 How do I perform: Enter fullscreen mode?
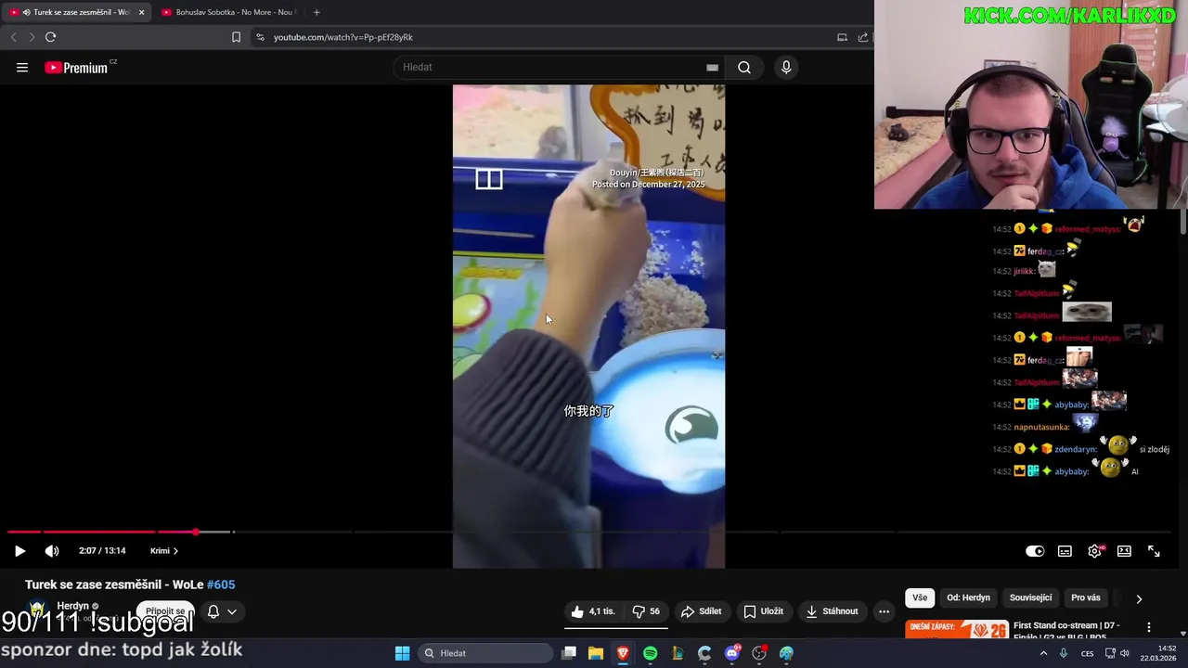[x=1154, y=551]
